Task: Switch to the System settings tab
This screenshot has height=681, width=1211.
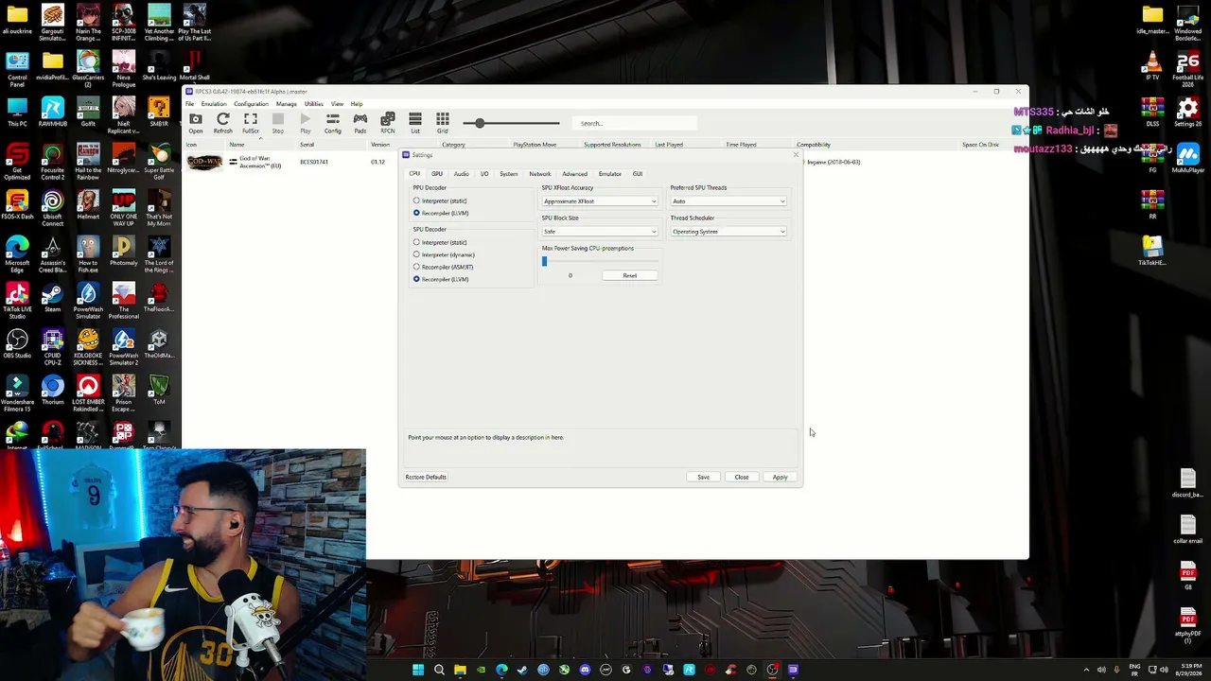Action: (x=508, y=174)
